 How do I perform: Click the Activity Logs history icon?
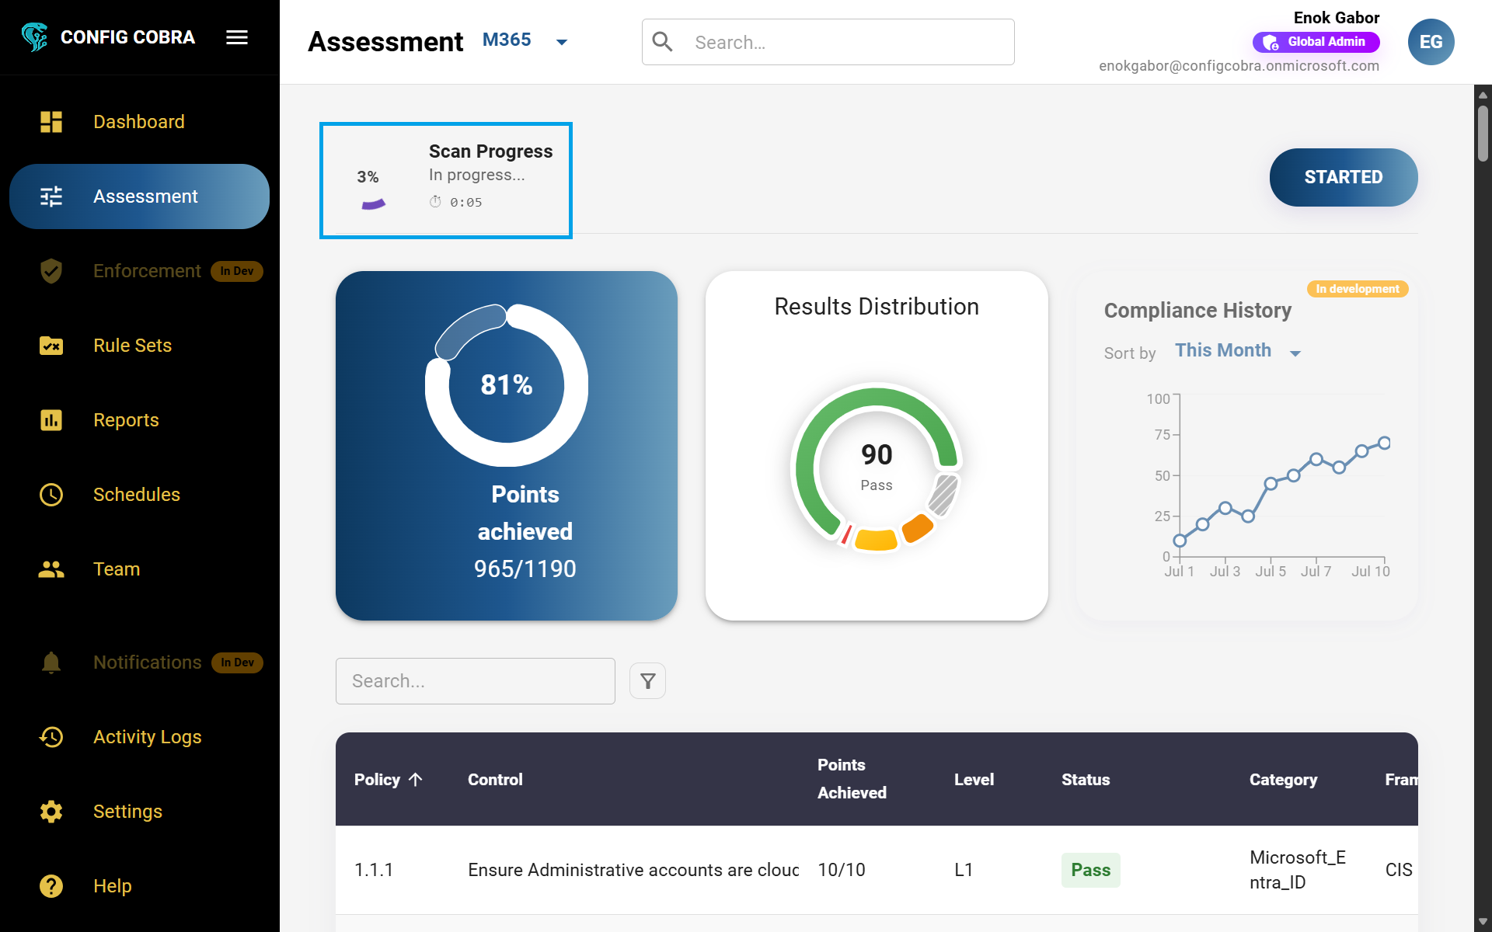pyautogui.click(x=51, y=737)
